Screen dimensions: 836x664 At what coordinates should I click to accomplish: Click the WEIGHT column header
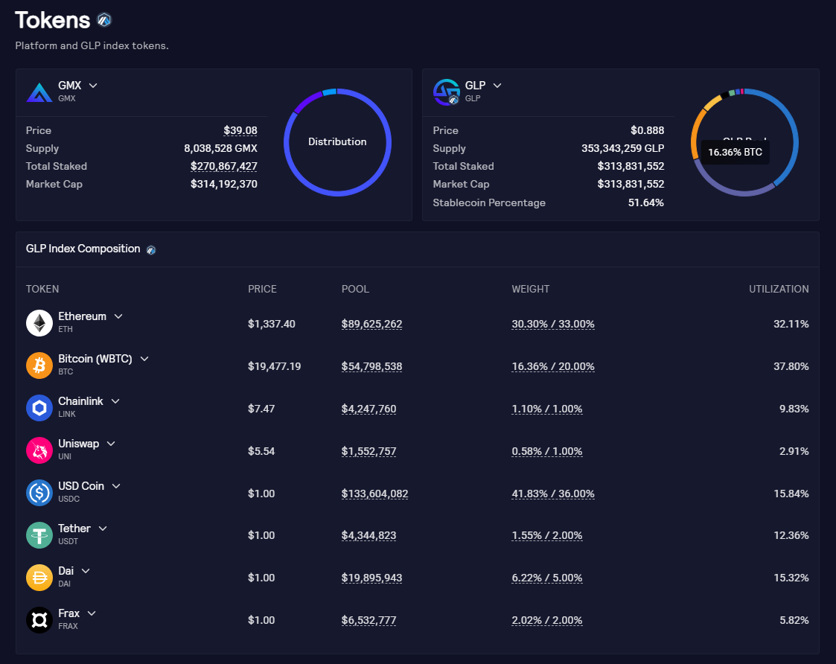click(x=531, y=289)
